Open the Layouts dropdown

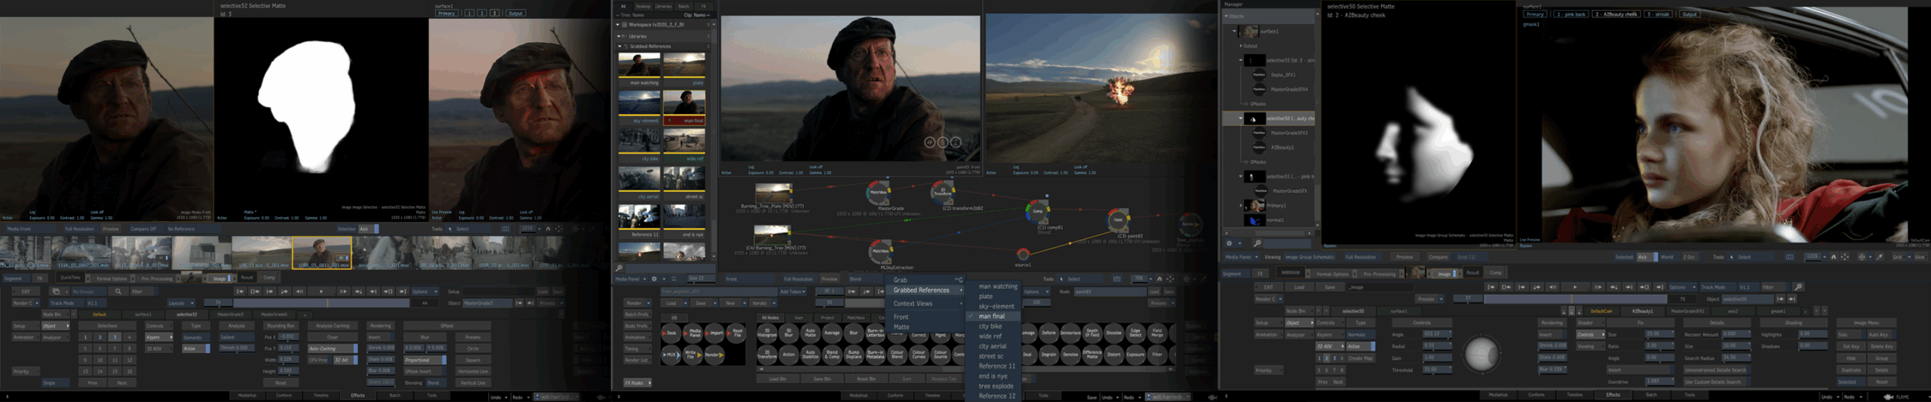(181, 303)
